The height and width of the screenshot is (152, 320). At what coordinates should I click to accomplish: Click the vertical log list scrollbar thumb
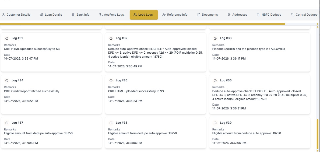point(318,134)
